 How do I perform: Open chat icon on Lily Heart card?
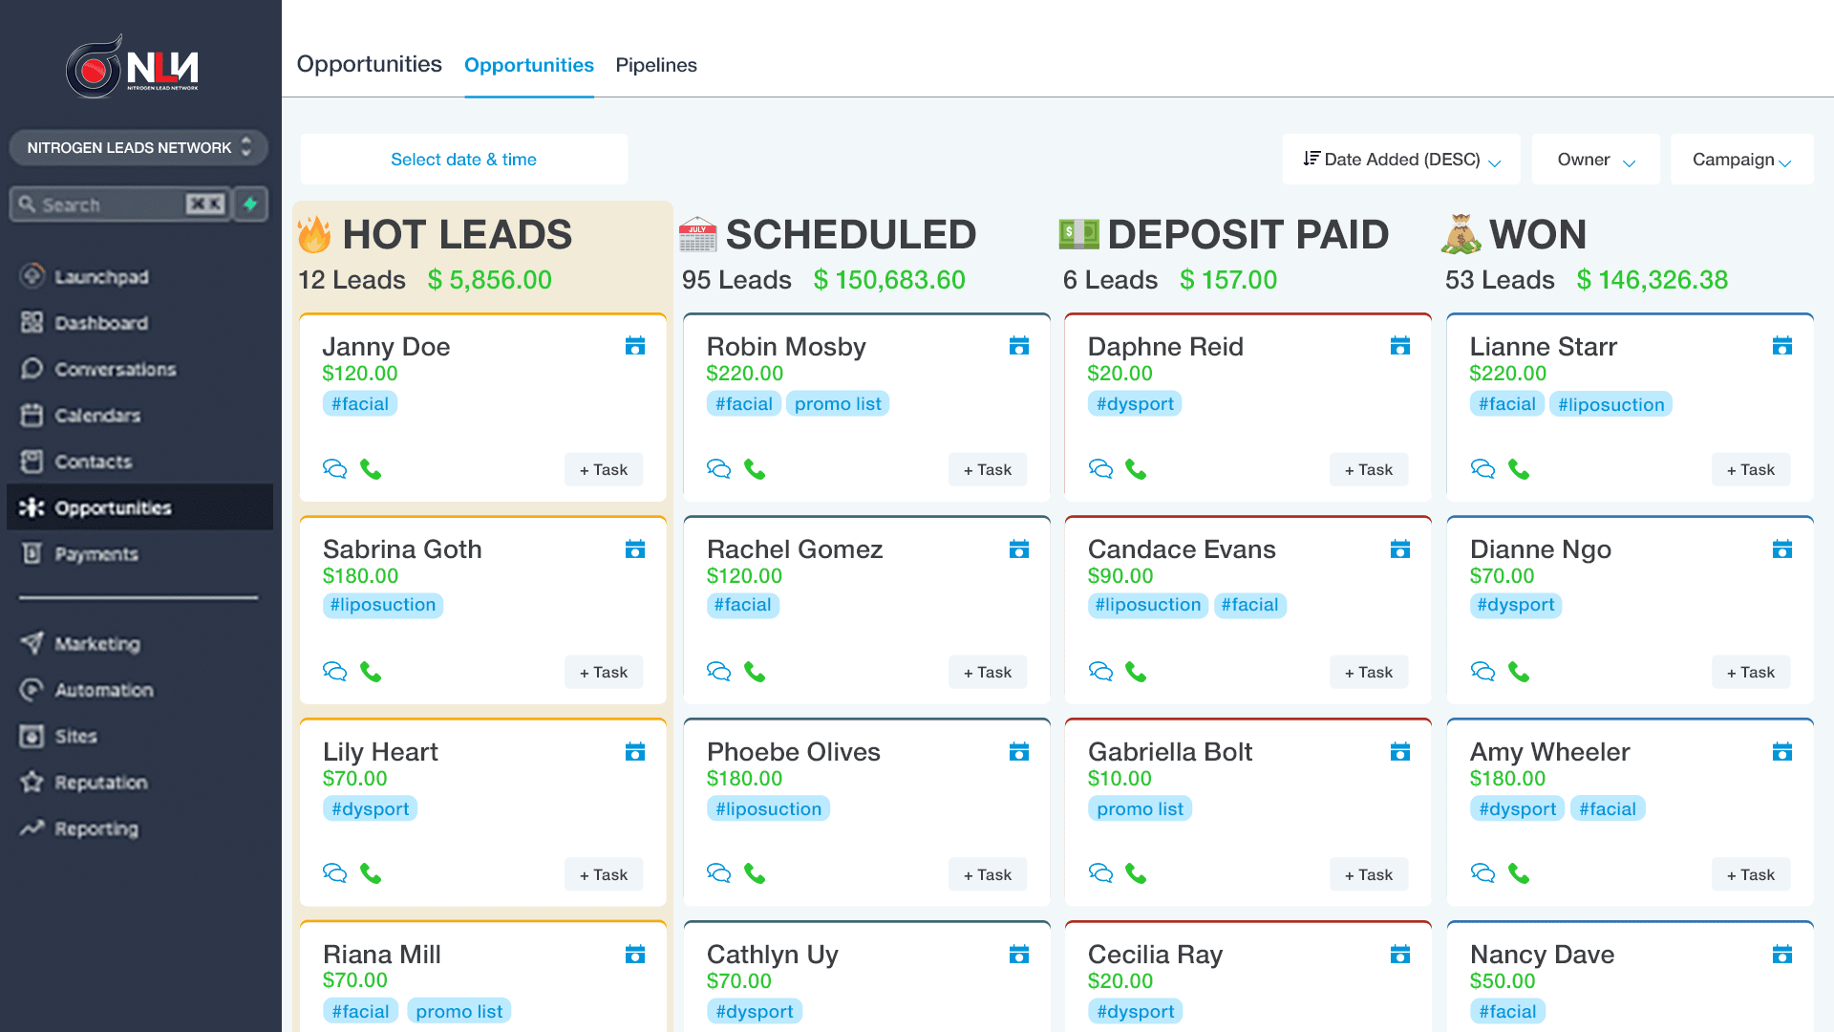[334, 873]
